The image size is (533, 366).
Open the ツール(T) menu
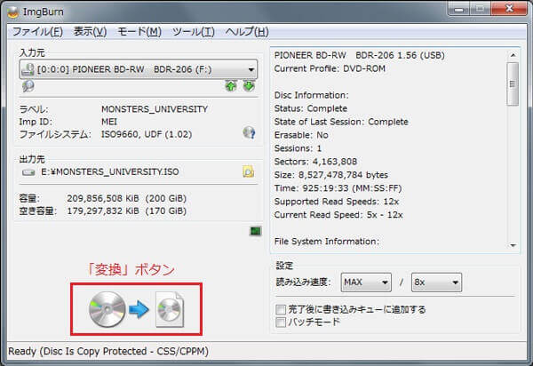pos(194,32)
